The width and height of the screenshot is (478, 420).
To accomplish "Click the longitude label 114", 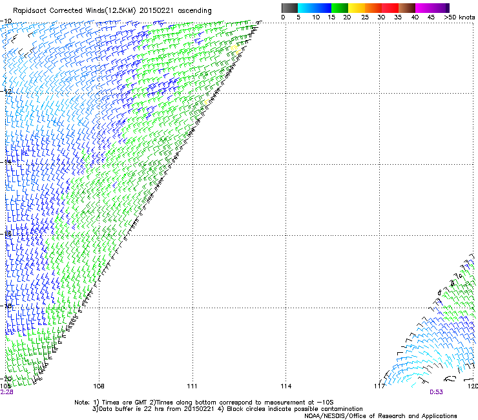I will tap(286, 386).
